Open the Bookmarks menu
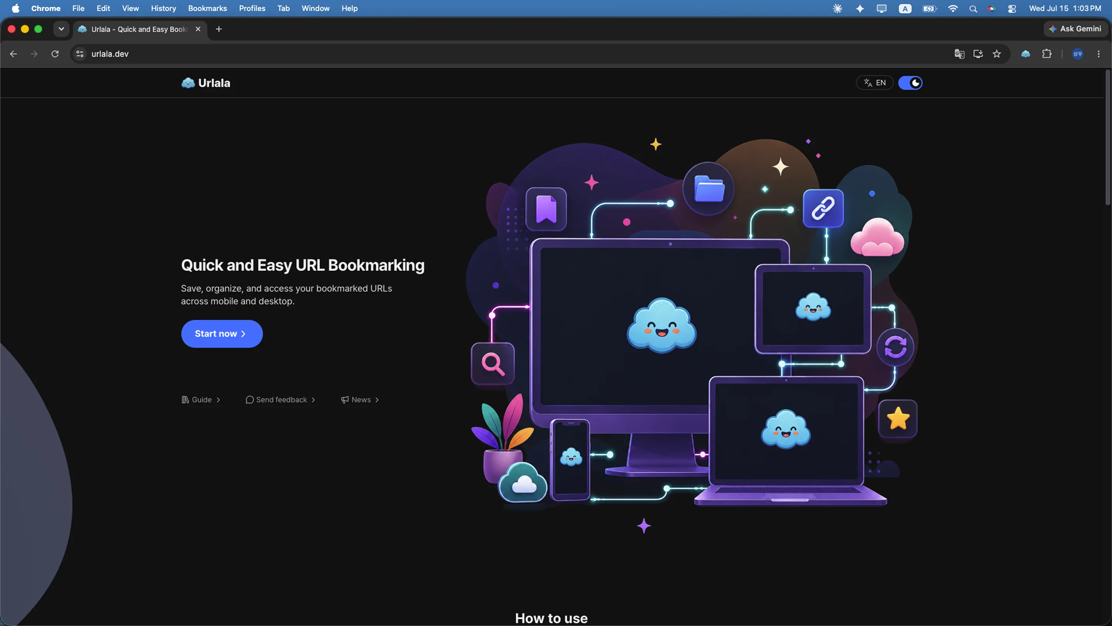Screen dimensions: 1112x626 (x=207, y=8)
